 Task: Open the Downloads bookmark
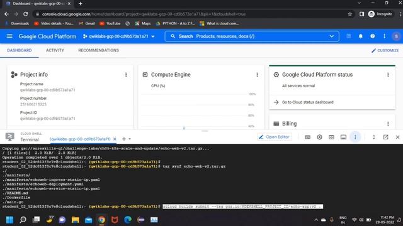pyautogui.click(x=17, y=24)
